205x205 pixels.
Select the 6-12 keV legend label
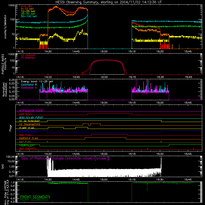point(27,9)
